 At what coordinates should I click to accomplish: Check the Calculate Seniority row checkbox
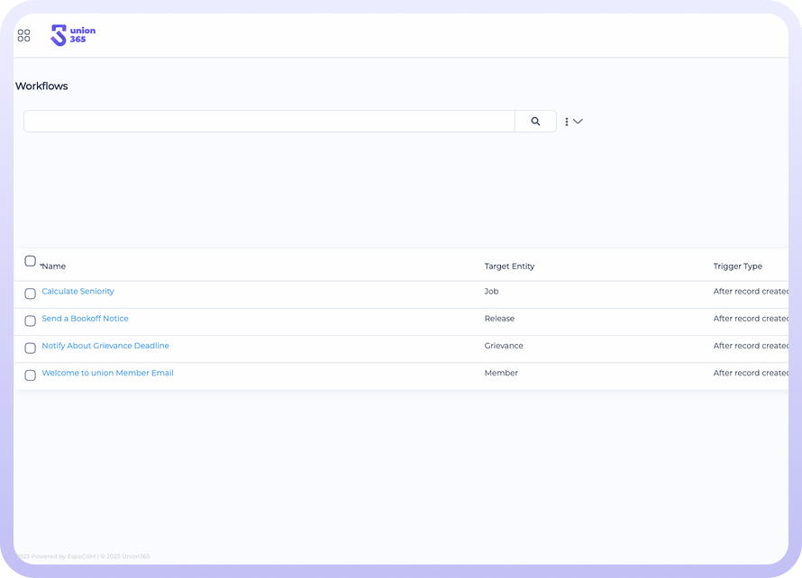30,294
